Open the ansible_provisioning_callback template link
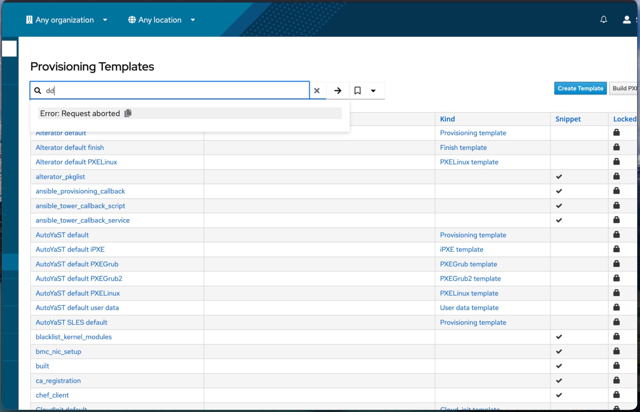640x412 pixels. coord(80,191)
